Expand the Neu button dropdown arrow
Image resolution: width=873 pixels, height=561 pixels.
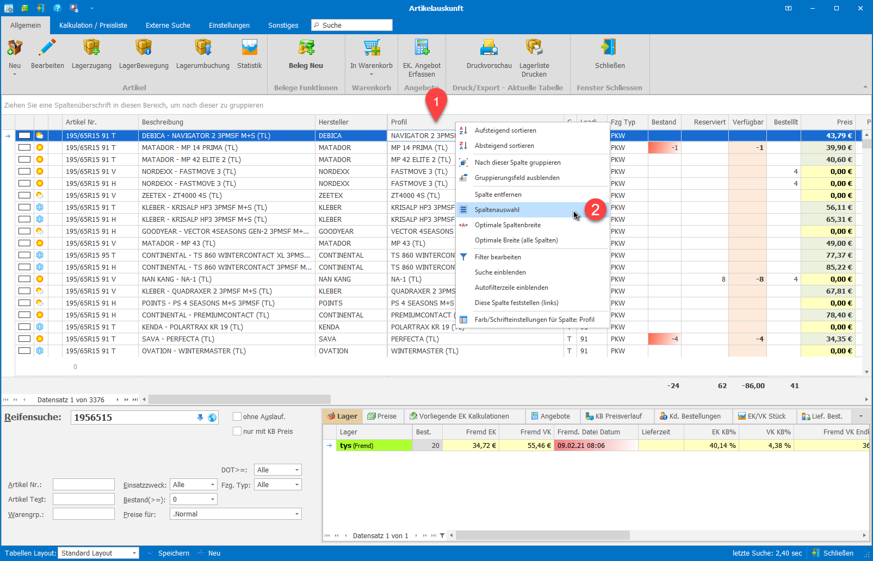[x=15, y=74]
